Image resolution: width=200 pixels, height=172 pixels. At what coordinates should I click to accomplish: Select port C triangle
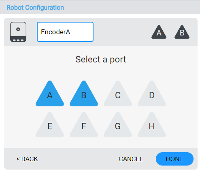(x=118, y=94)
